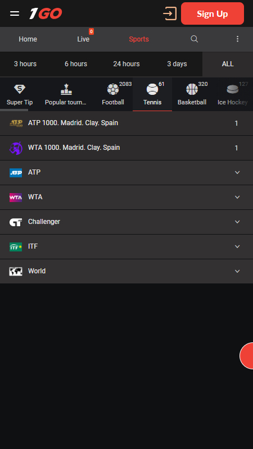Screen dimensions: 253x449
Task: Filter matches by 24 hours
Action: pyautogui.click(x=126, y=64)
